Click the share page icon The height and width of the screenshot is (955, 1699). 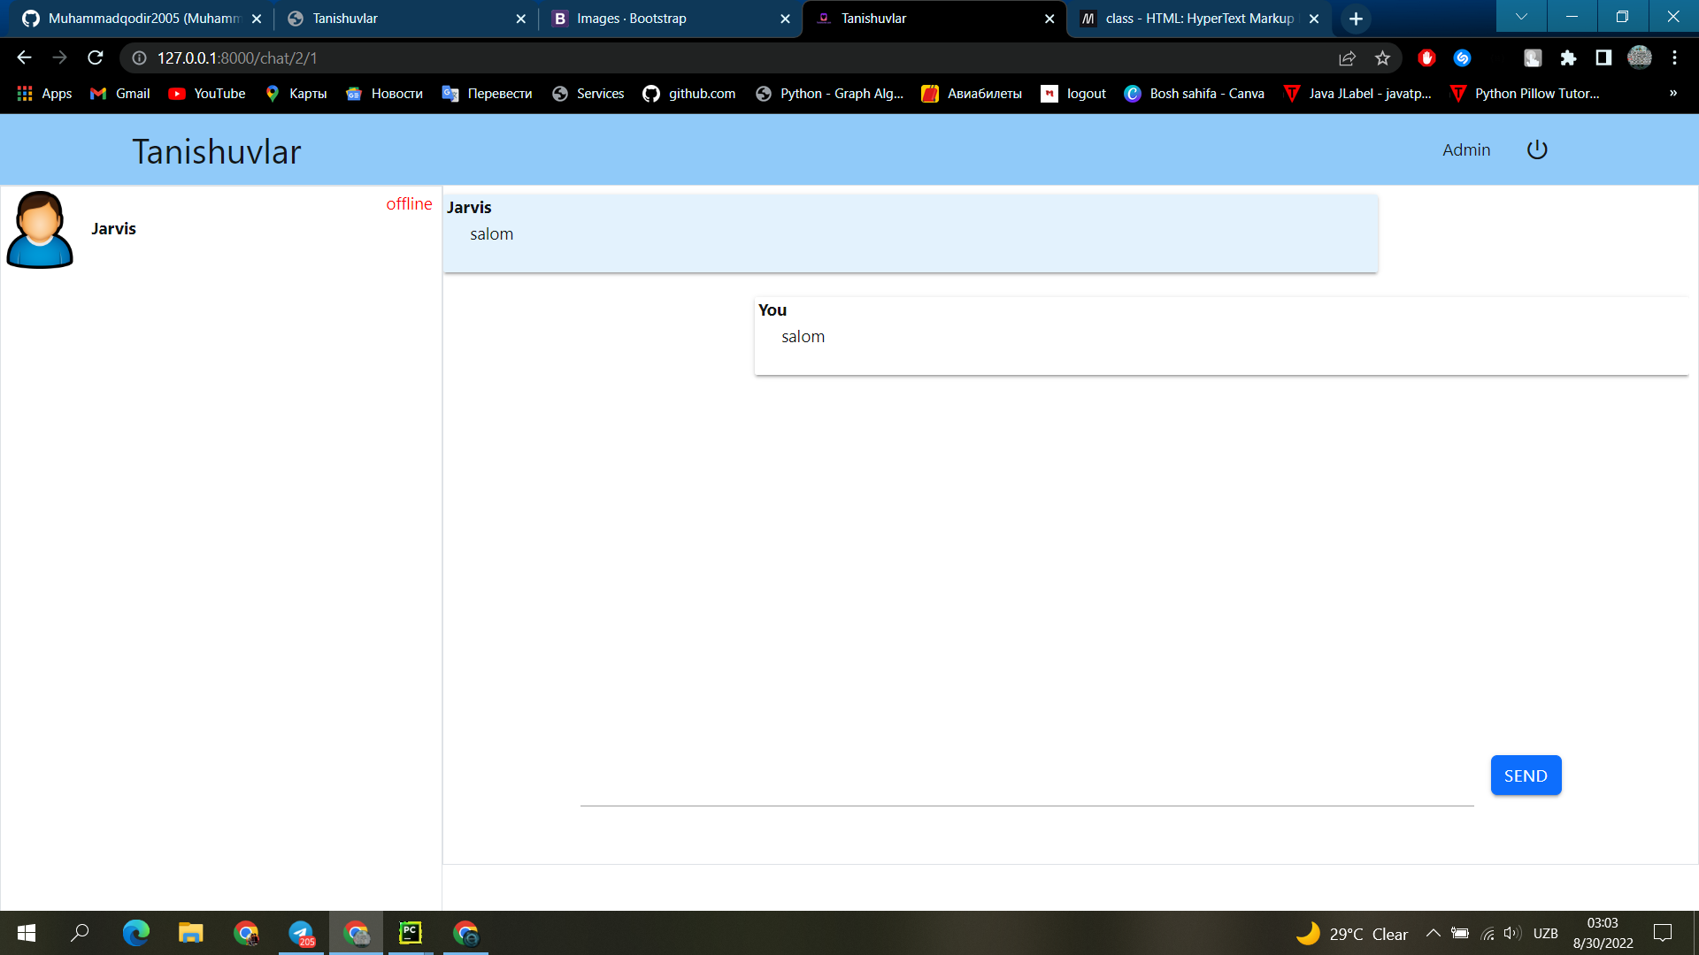click(x=1347, y=58)
